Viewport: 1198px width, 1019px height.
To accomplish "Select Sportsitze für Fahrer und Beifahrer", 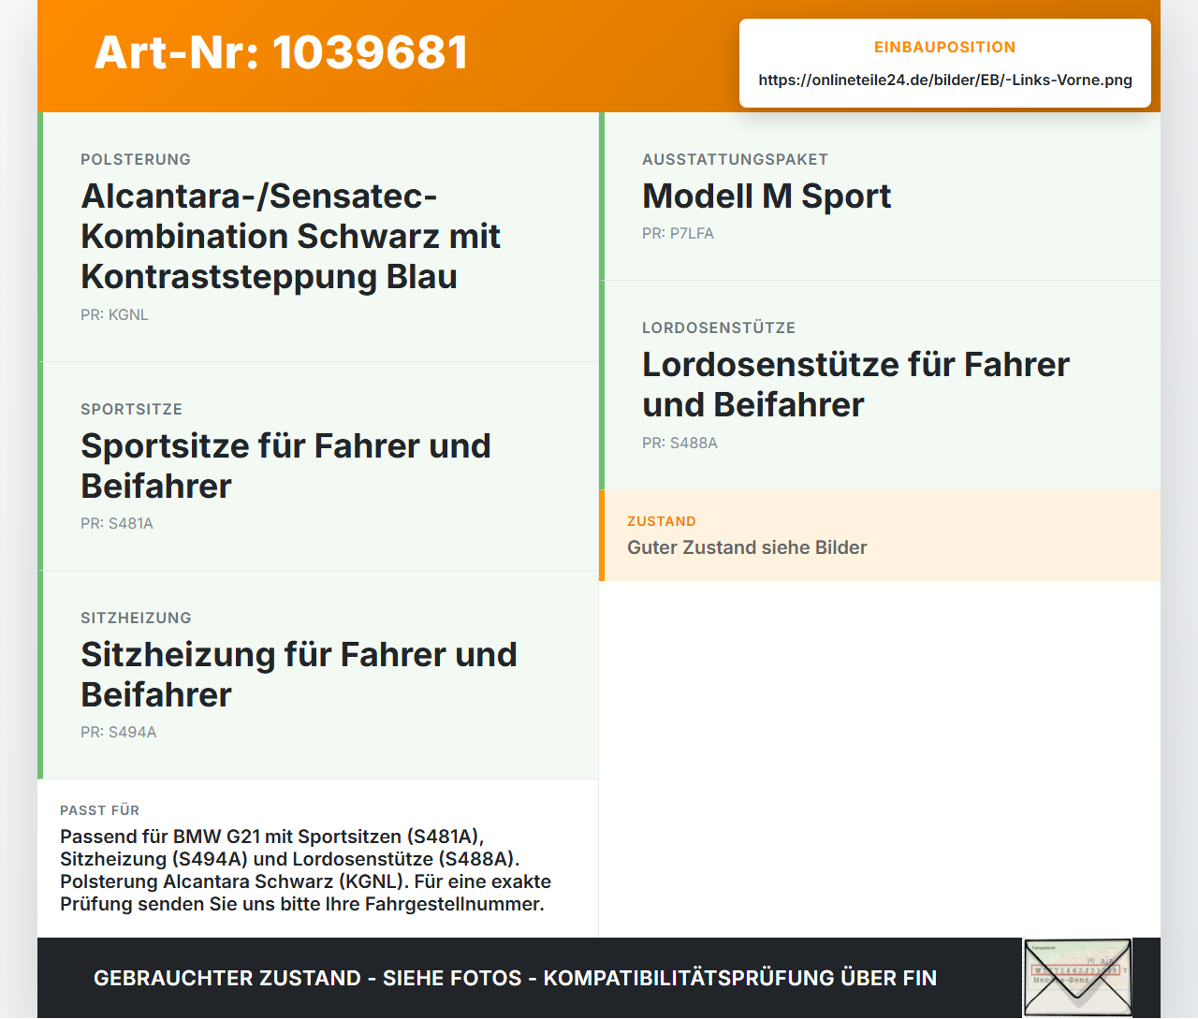I will (285, 465).
